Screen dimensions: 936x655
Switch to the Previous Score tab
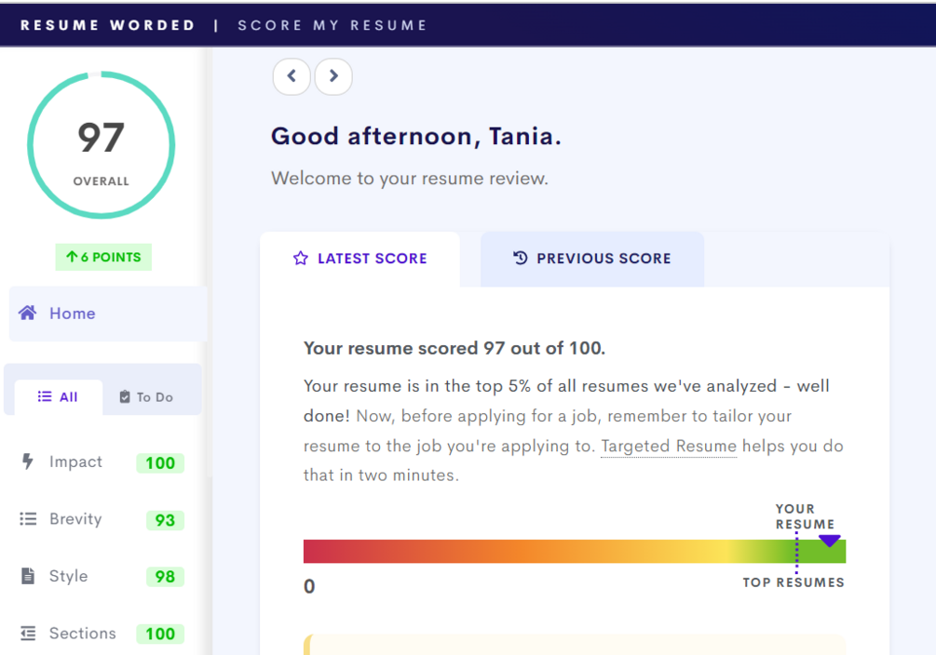592,259
